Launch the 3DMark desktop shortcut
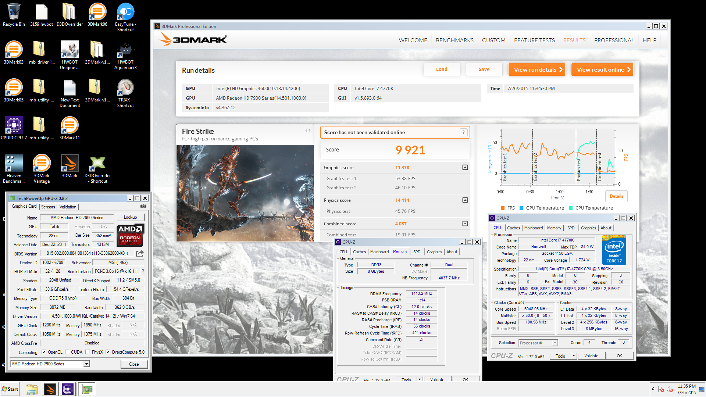This screenshot has height=397, width=706. coord(69,166)
